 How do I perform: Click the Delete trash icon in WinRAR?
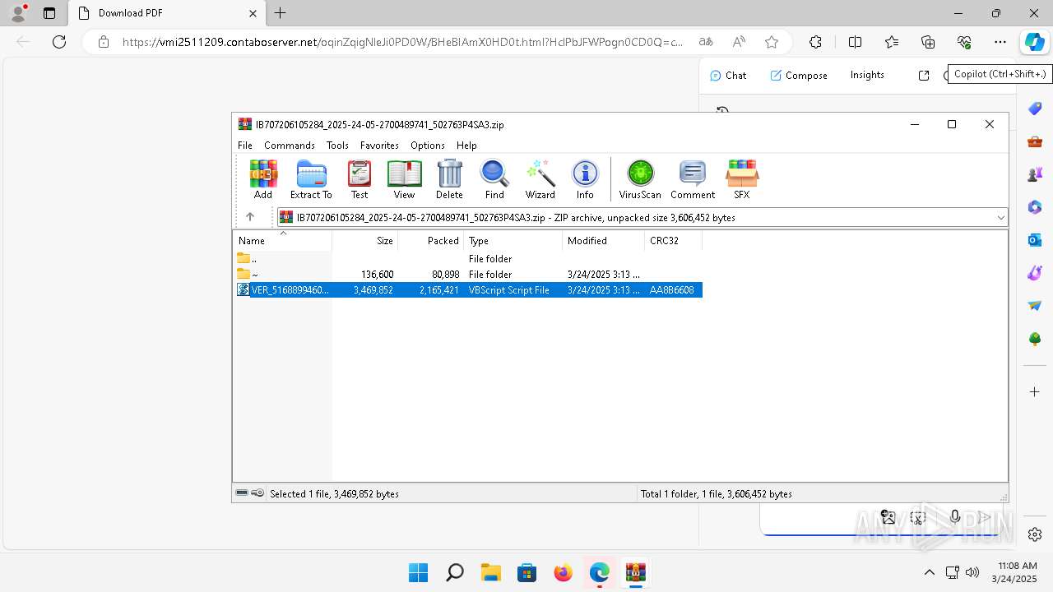[x=449, y=179]
